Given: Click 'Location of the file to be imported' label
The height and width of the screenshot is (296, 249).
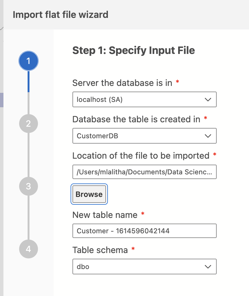Looking at the screenshot, I should pyautogui.click(x=141, y=156).
